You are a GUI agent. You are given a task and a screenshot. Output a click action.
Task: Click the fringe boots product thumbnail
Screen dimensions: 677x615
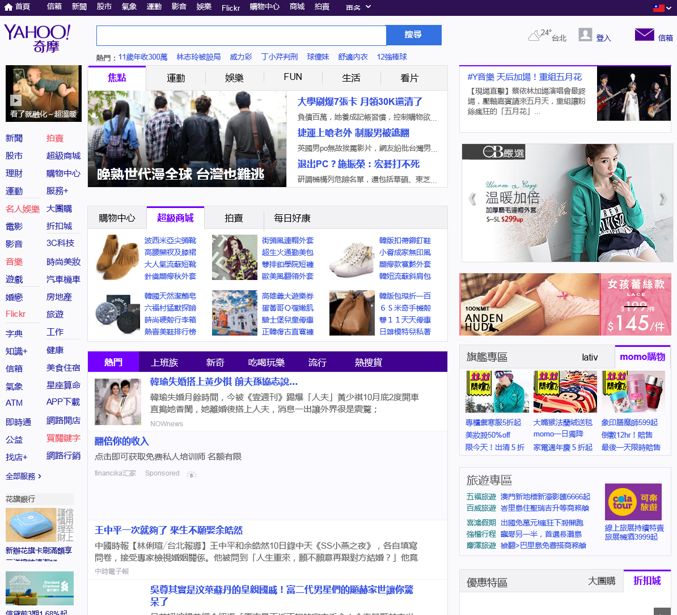click(117, 257)
